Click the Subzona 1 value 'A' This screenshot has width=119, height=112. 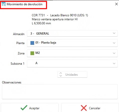(36, 63)
